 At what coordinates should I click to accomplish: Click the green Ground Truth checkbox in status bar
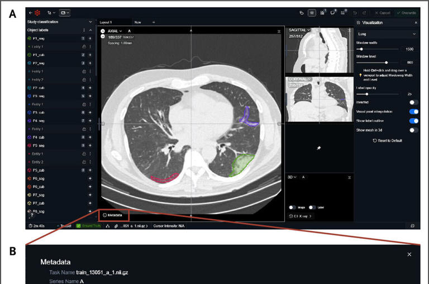click(78, 226)
